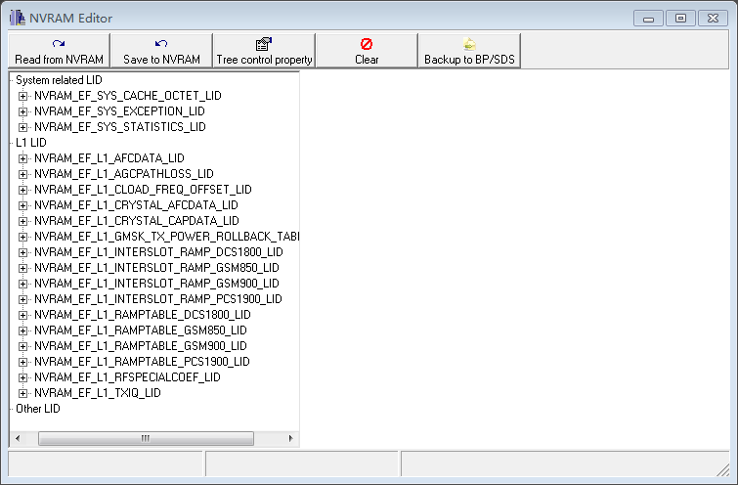The width and height of the screenshot is (738, 485).
Task: Expand NVRAM_EF_SYS_CACHE_OCTET_LID node
Action: click(x=22, y=96)
